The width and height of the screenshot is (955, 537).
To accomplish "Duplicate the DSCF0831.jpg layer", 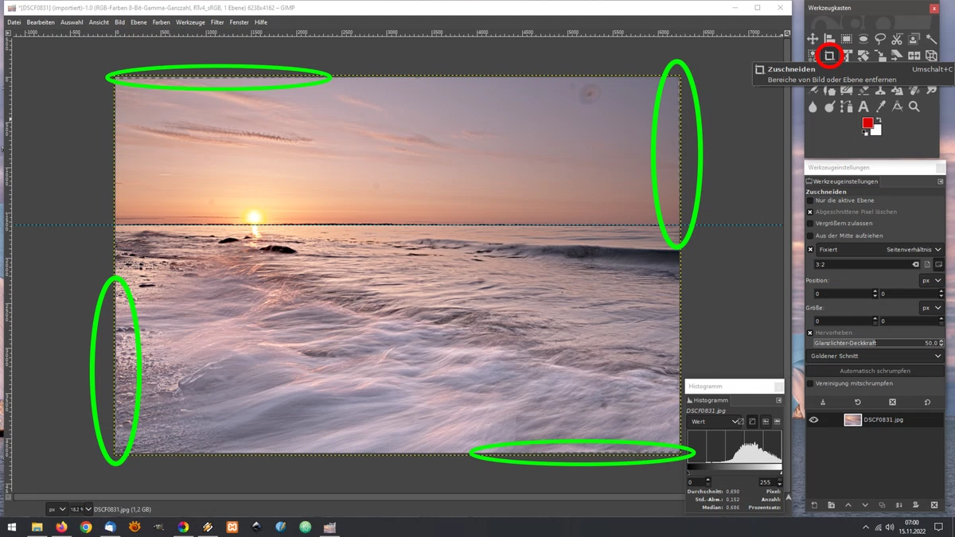I will tap(882, 505).
